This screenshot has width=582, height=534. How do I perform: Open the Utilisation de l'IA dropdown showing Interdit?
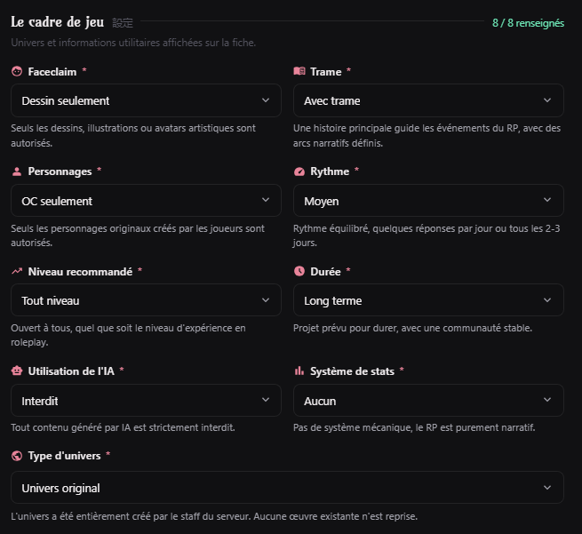(x=146, y=401)
